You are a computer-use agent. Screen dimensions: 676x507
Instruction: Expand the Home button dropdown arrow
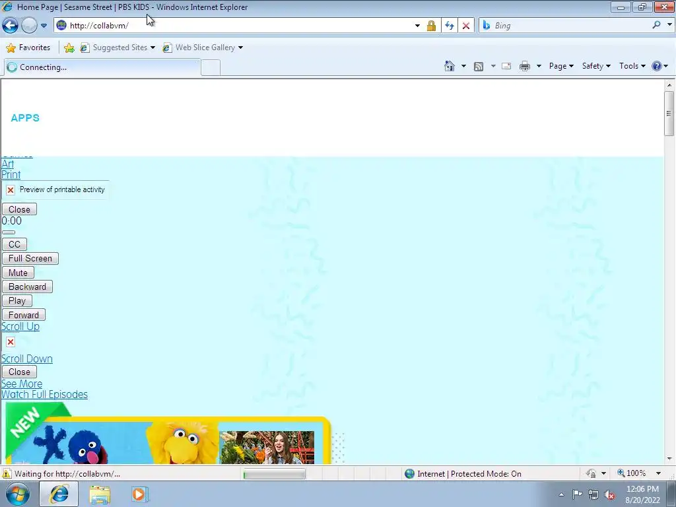(463, 66)
